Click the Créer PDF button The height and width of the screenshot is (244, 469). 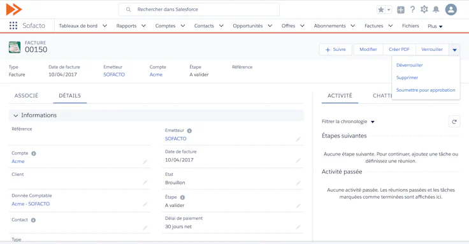tap(399, 50)
